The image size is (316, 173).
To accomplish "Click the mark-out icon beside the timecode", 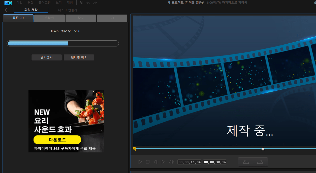I will 260,162.
